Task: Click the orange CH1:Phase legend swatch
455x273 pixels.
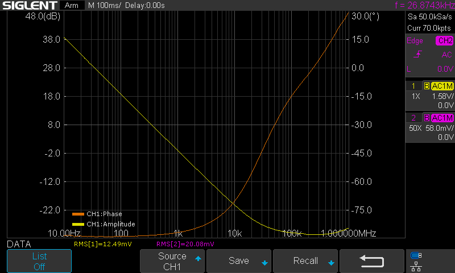Action: pos(78,214)
